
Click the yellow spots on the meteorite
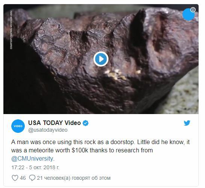pos(116,74)
